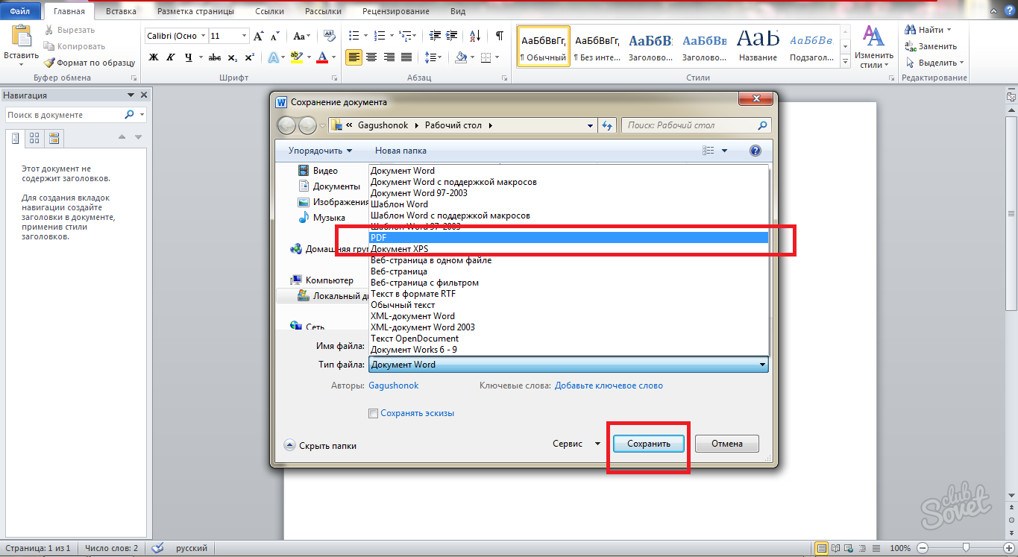Toggle bold formatting (Ж) in ribbon
Screen dimensions: 1018x557
[154, 57]
